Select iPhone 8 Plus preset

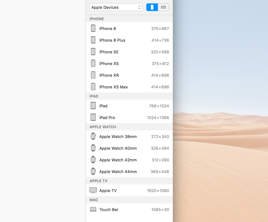(112, 40)
